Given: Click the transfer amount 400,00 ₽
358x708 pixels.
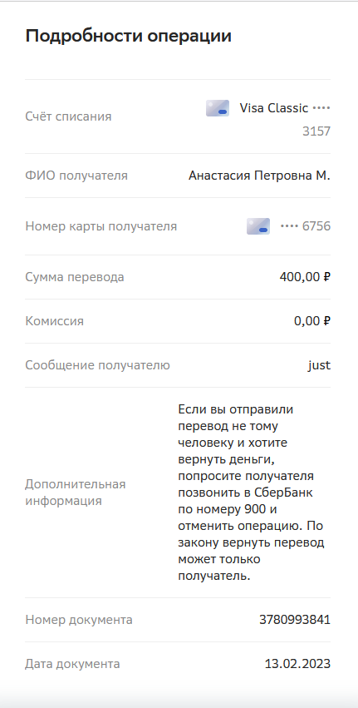Looking at the screenshot, I should click(x=305, y=277).
